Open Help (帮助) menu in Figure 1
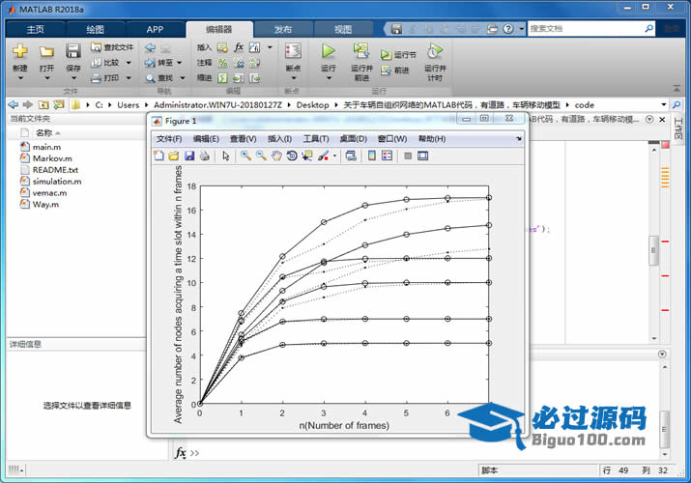The height and width of the screenshot is (483, 691). (x=432, y=139)
